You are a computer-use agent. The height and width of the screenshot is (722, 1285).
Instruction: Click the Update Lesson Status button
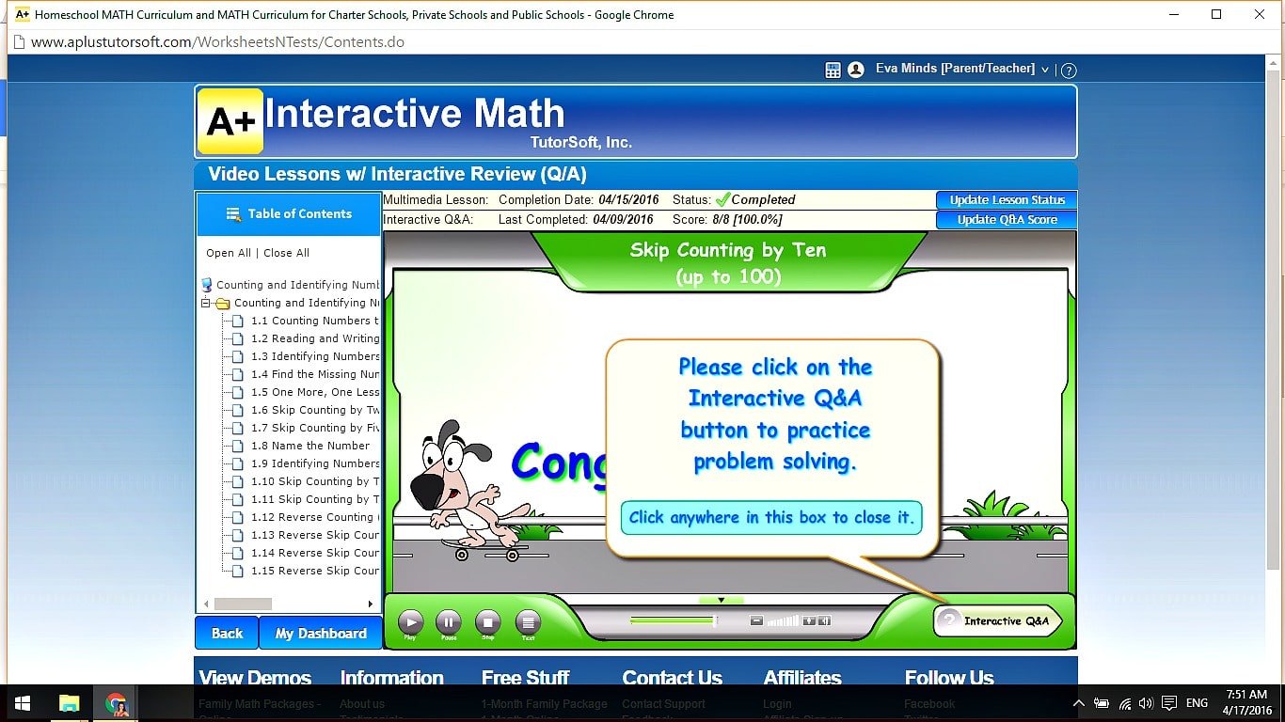click(1007, 199)
